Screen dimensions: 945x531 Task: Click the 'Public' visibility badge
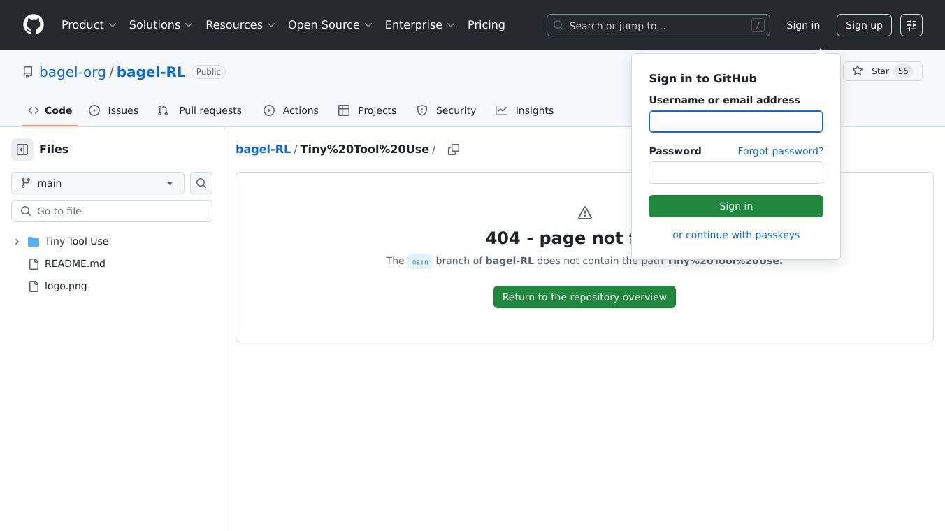[x=208, y=72]
